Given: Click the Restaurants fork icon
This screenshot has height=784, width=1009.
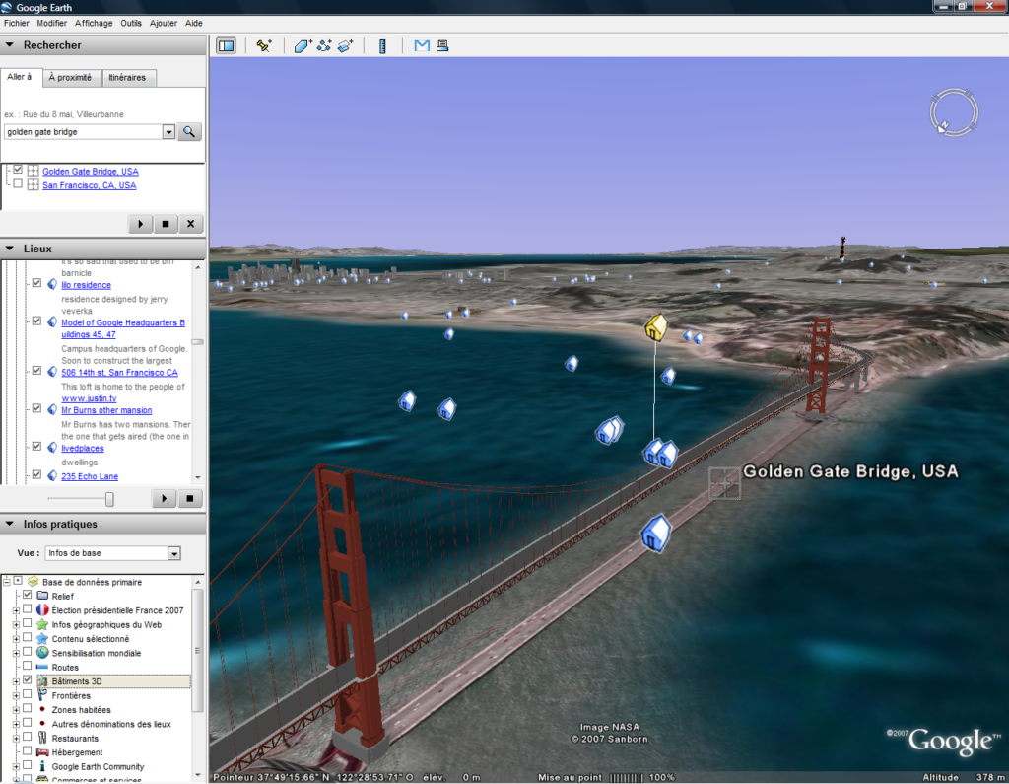Looking at the screenshot, I should coord(42,738).
